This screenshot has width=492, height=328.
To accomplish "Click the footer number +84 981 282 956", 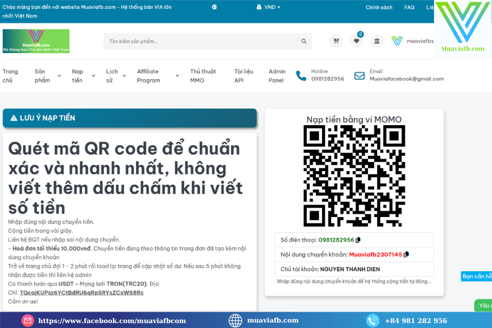I will (x=416, y=320).
